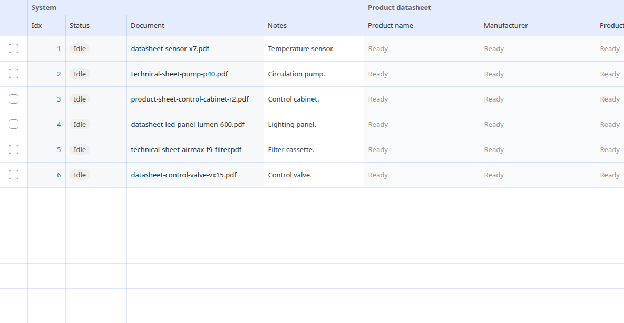The height and width of the screenshot is (323, 624).
Task: Select the Product name column header
Action: coord(422,25)
